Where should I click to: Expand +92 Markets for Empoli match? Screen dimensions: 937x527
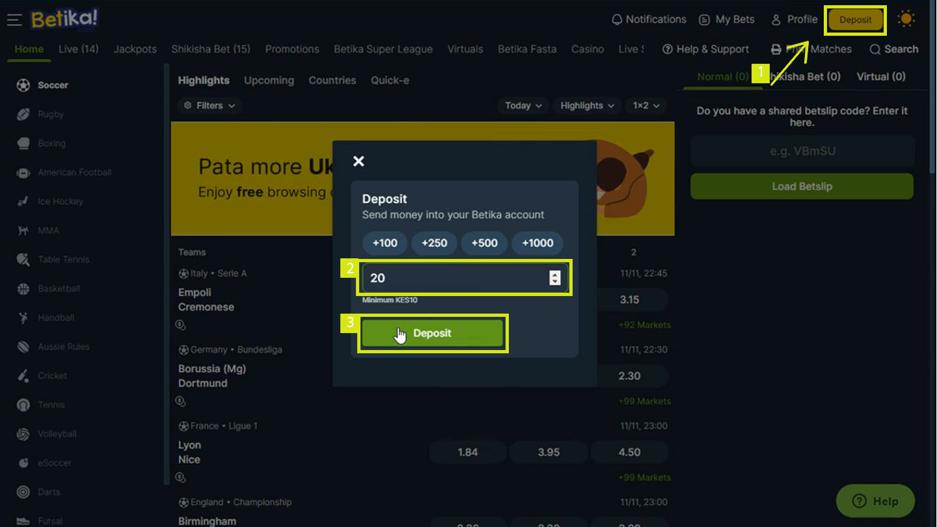point(644,325)
